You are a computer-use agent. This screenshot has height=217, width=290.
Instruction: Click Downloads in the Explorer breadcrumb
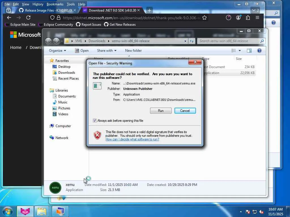pos(97,41)
